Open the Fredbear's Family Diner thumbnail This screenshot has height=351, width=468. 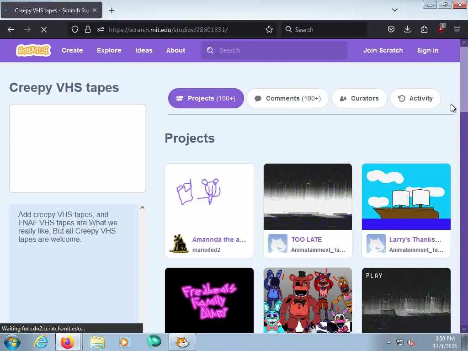209,300
